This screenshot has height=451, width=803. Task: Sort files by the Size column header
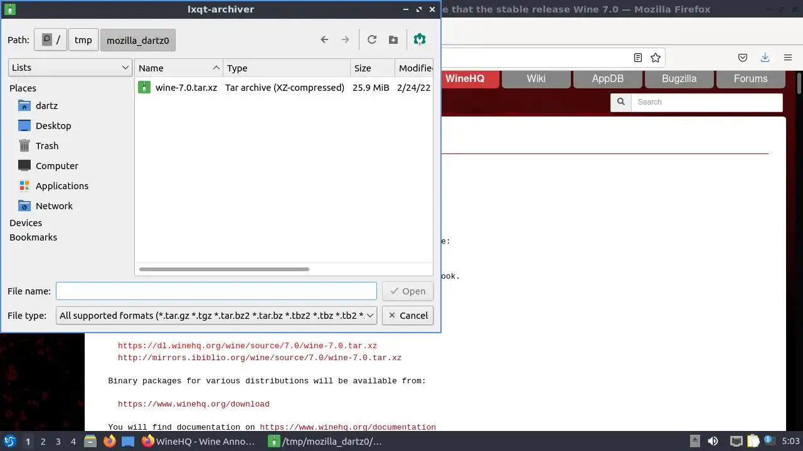pyautogui.click(x=373, y=68)
